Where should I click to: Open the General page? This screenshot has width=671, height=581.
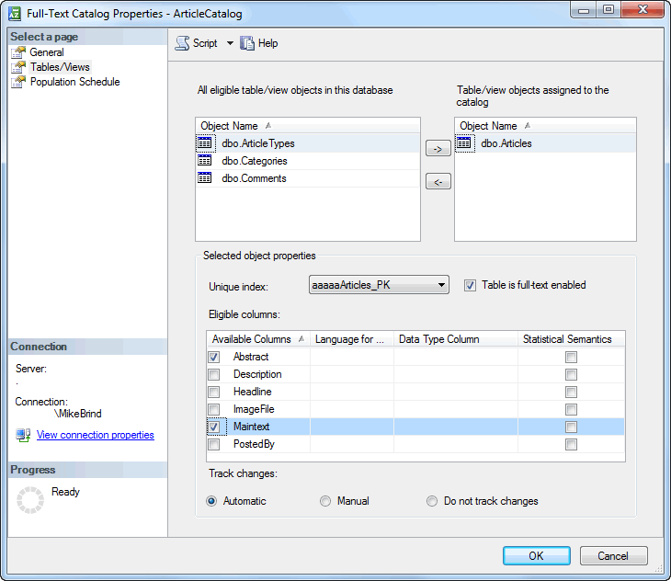click(47, 52)
